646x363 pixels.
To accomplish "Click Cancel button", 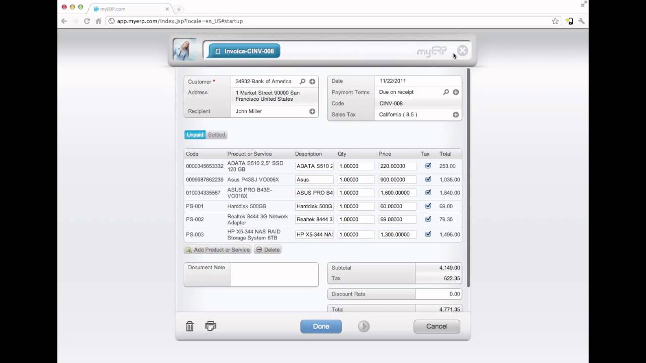I will [437, 326].
